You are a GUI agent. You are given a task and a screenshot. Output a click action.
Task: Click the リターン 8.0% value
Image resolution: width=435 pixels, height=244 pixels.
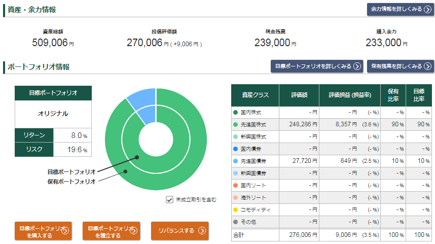tap(79, 135)
